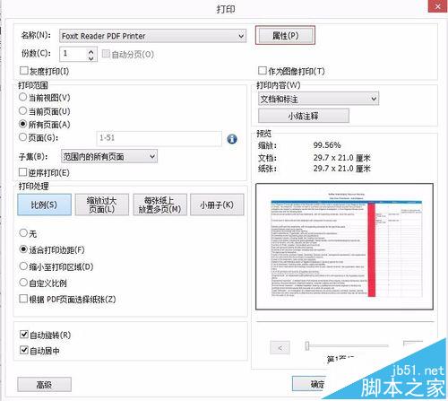
Task: Switch to tile large pages 缩放过大页面(L) tab
Action: coord(102,205)
